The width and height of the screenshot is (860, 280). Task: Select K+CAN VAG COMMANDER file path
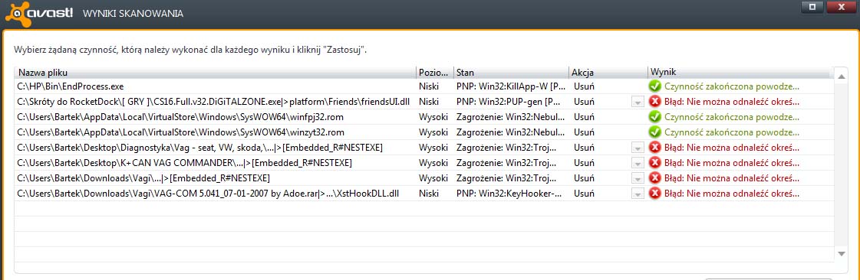coord(184,163)
